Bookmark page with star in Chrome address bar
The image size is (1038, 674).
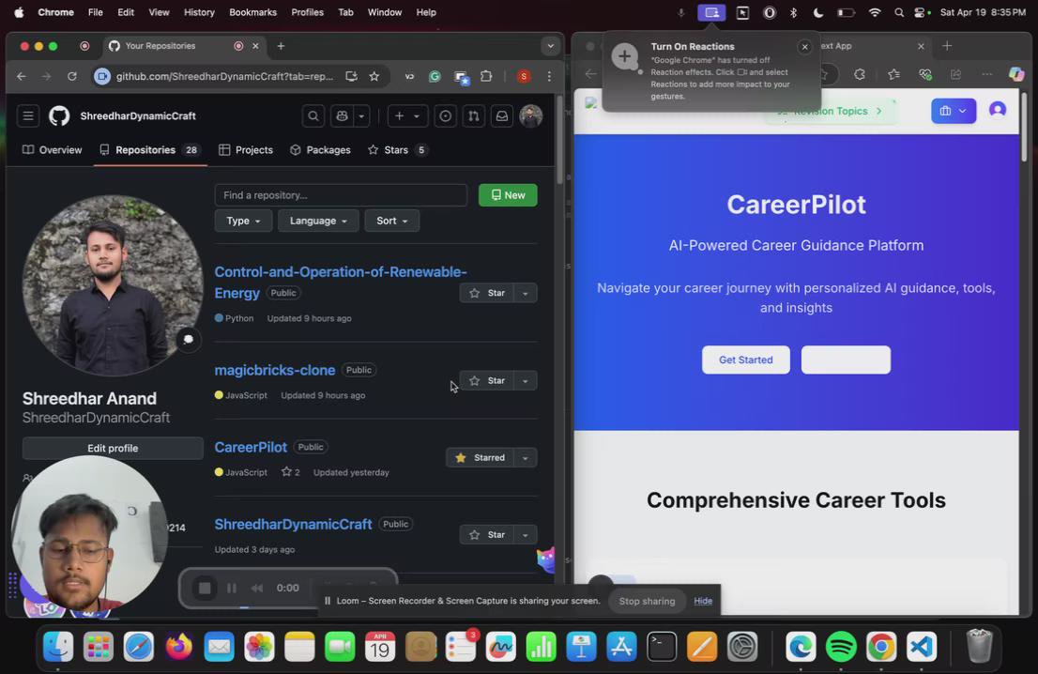click(x=374, y=76)
